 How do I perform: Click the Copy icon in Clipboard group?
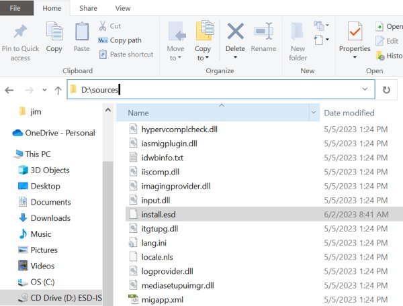pyautogui.click(x=54, y=32)
